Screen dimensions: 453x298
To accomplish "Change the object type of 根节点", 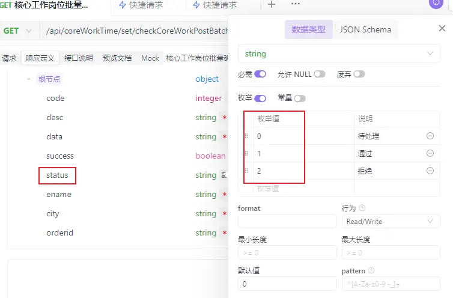I will click(207, 79).
